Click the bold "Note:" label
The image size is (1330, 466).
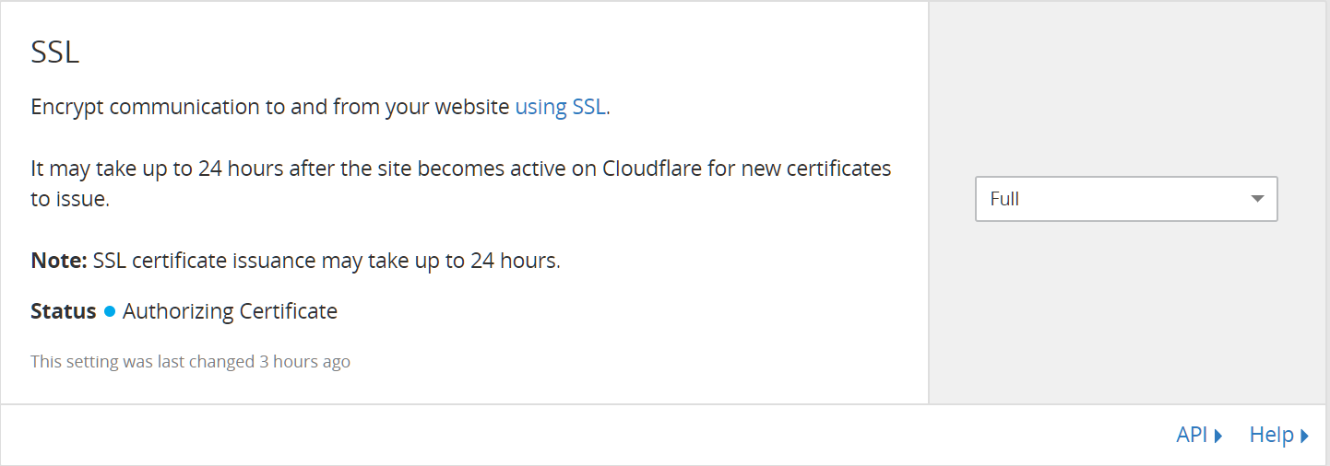[59, 261]
